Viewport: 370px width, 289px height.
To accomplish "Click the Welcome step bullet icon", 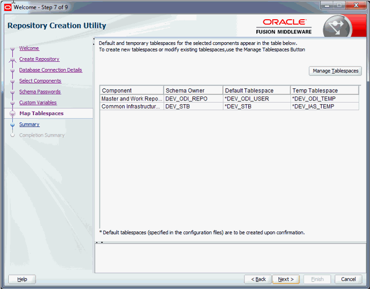I will tap(13, 49).
